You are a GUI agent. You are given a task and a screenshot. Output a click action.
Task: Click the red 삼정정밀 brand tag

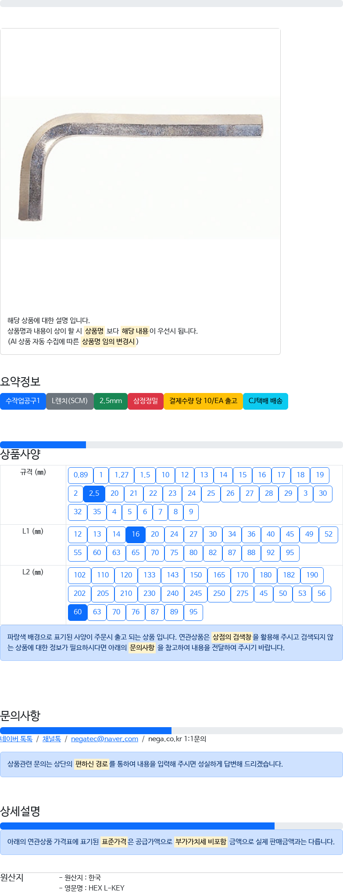(146, 401)
